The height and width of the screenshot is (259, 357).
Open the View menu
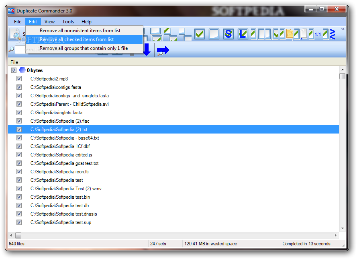point(49,22)
